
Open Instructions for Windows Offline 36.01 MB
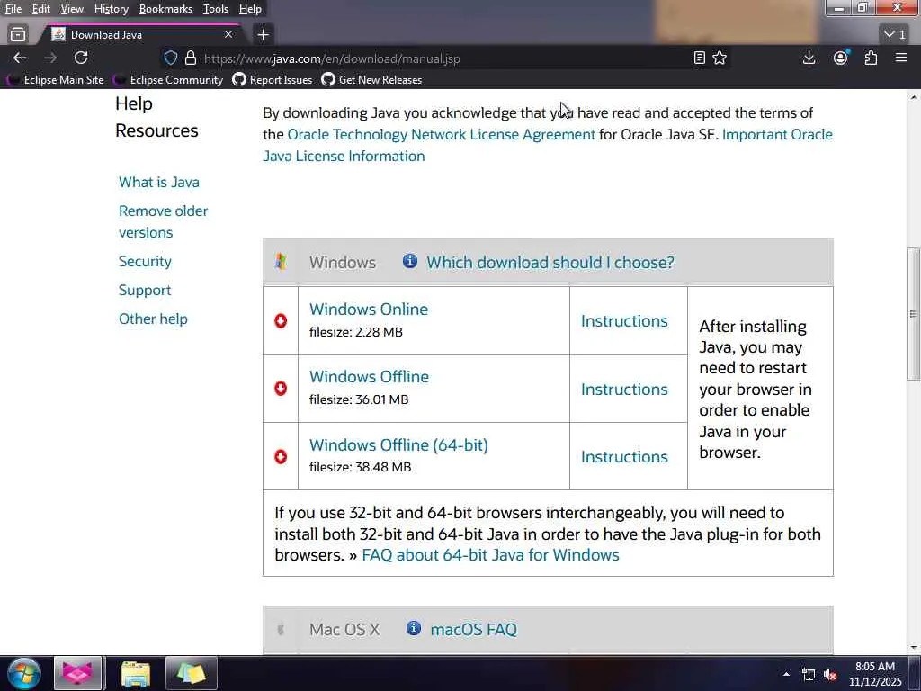pyautogui.click(x=624, y=389)
